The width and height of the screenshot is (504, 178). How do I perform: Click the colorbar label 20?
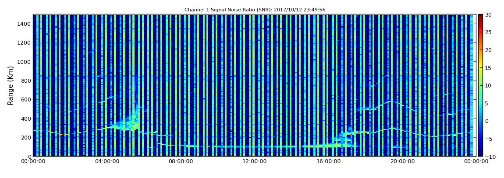coord(489,50)
